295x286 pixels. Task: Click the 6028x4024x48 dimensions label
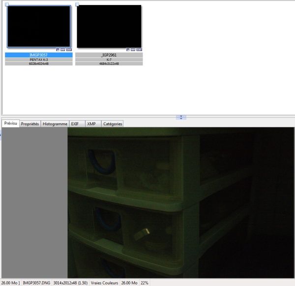[x=38, y=63]
